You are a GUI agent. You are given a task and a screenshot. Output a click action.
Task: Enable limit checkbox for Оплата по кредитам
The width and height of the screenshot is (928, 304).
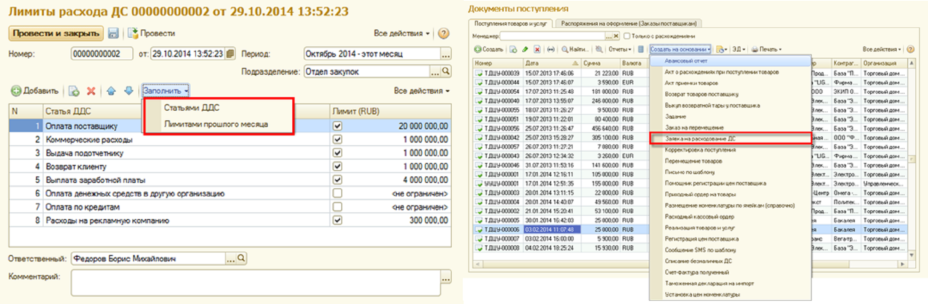(337, 207)
